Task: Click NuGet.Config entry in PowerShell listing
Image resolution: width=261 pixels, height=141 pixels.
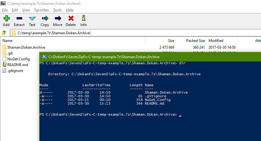Action: (158, 100)
